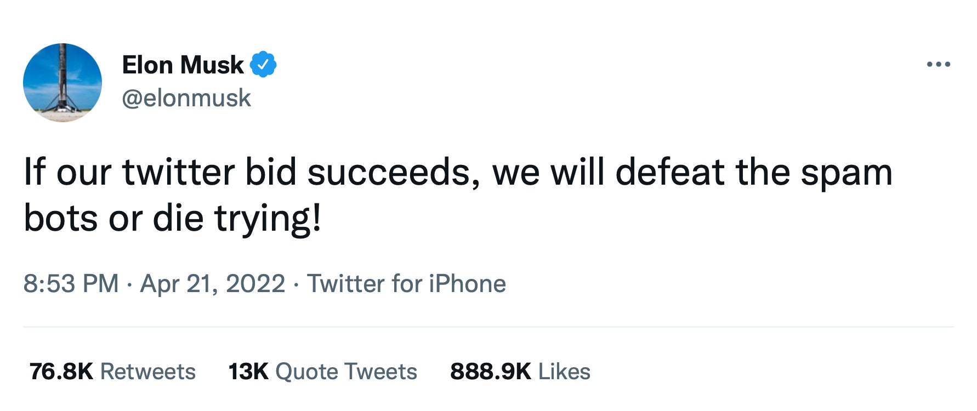977x411 pixels.
Task: Click the @elonmusk handle
Action: tap(185, 98)
